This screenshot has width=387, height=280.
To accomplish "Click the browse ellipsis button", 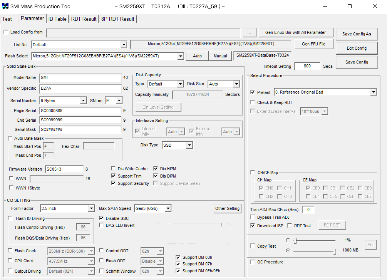I will [249, 33].
